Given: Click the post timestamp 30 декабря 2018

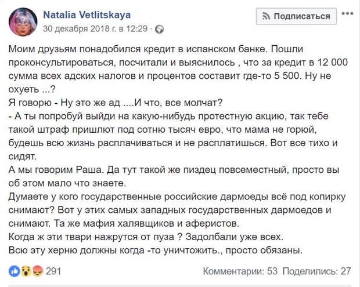Looking at the screenshot, I should click(95, 28).
